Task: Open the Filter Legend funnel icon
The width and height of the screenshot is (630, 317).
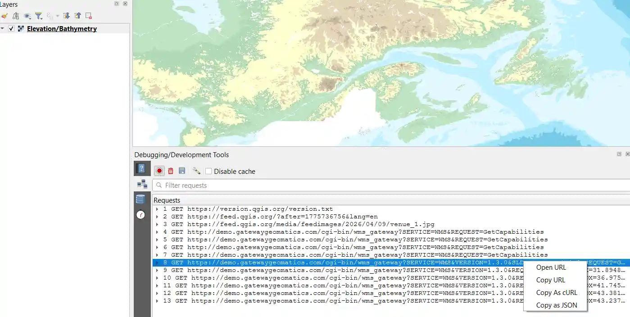Action: tap(39, 16)
